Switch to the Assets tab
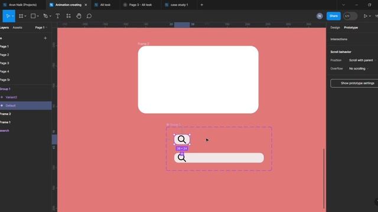The width and height of the screenshot is (378, 212). [17, 28]
